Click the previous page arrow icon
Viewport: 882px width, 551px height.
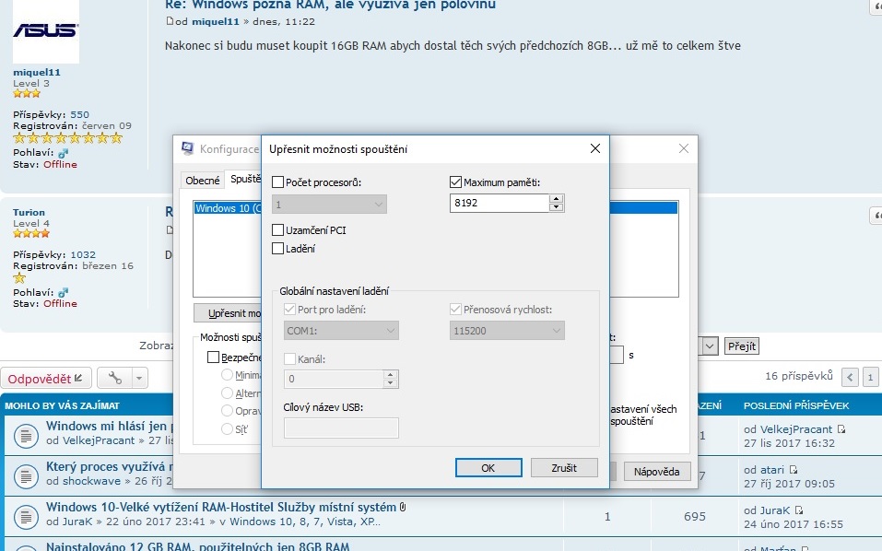click(849, 377)
